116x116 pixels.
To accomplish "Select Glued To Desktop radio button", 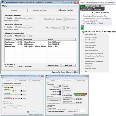I will [48, 108].
